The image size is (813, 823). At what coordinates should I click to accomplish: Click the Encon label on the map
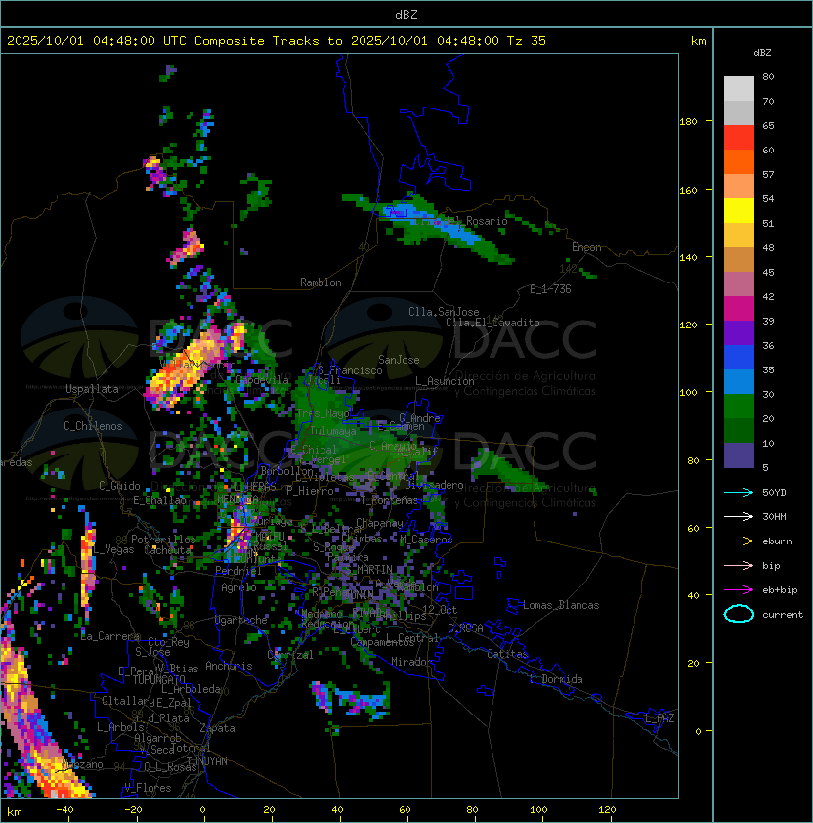pyautogui.click(x=586, y=247)
